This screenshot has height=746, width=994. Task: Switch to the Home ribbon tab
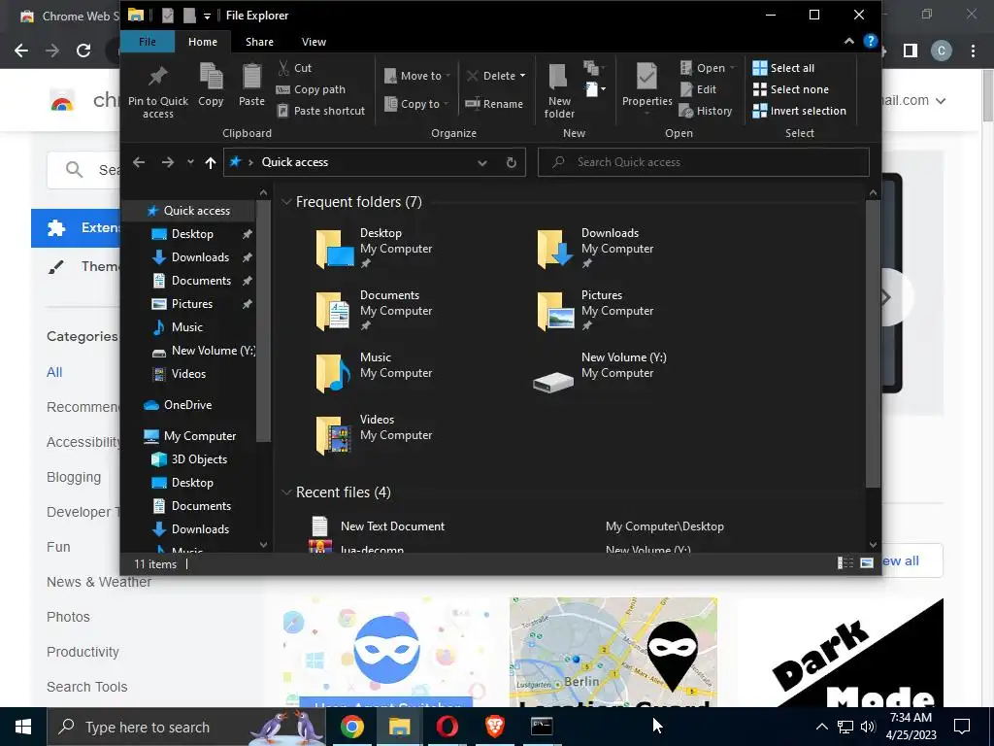point(203,42)
